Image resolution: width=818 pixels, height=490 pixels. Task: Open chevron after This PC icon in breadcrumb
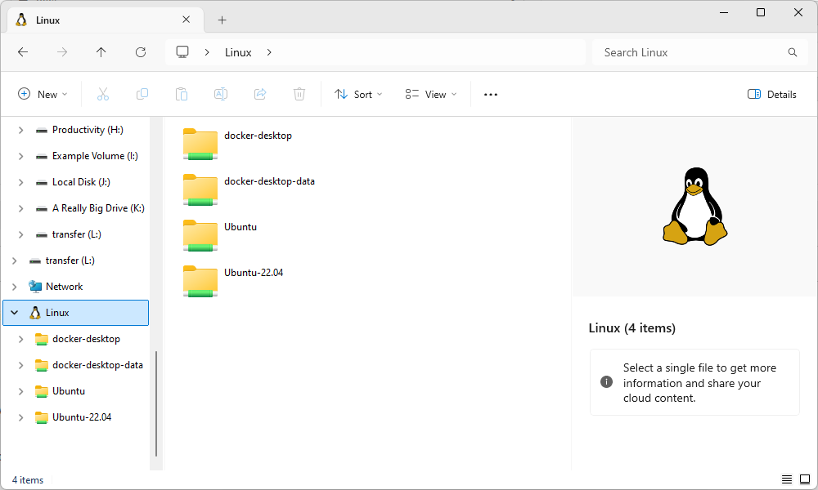click(207, 52)
